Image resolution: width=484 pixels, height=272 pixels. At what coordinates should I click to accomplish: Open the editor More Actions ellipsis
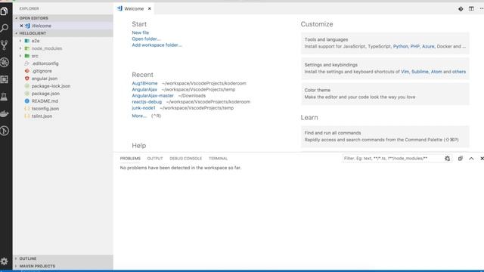click(481, 8)
